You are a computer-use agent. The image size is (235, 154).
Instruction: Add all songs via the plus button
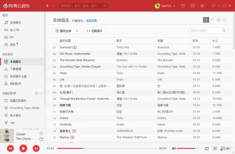coord(77,31)
